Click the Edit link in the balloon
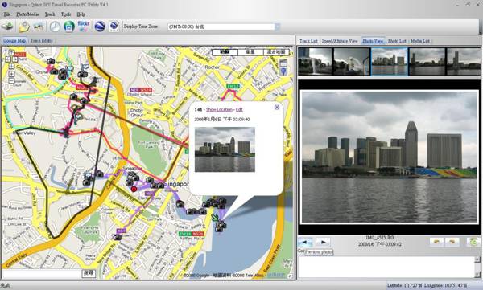Viewport: 483px width, 290px height. click(x=239, y=110)
